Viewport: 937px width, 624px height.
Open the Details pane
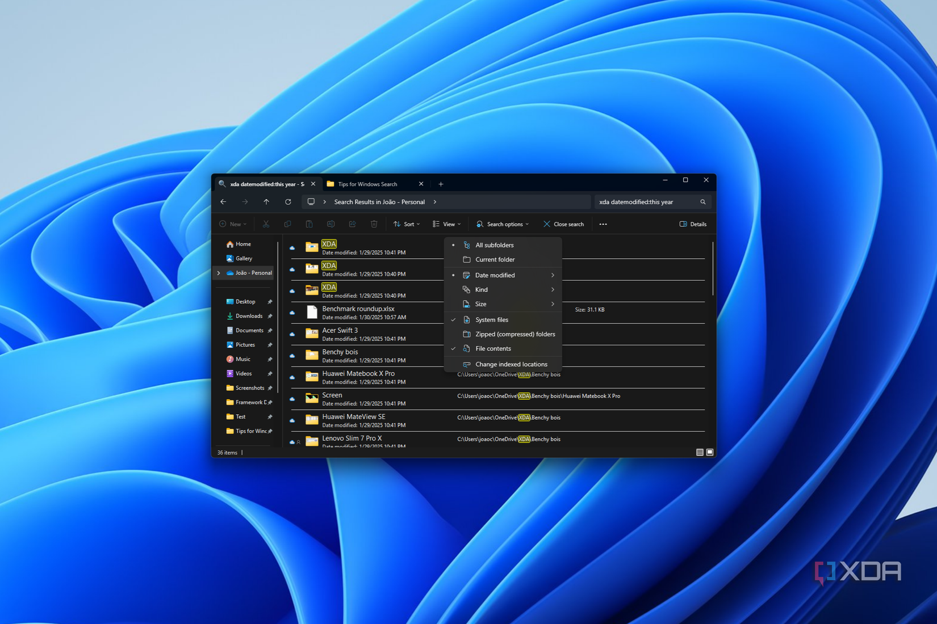coord(692,224)
